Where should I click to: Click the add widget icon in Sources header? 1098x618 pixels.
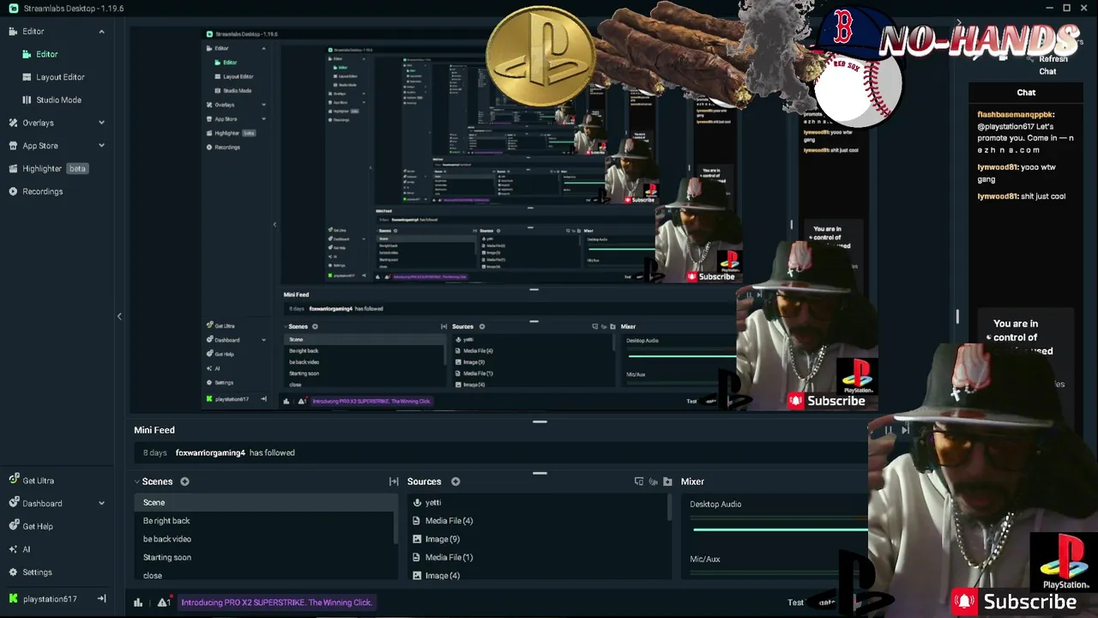tap(639, 482)
